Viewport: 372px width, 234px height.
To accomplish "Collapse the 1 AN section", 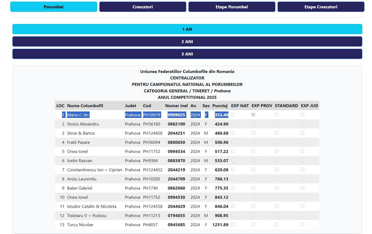I will [187, 29].
